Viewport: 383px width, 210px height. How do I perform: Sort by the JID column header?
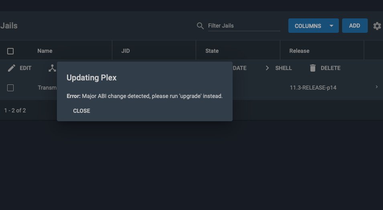(126, 51)
